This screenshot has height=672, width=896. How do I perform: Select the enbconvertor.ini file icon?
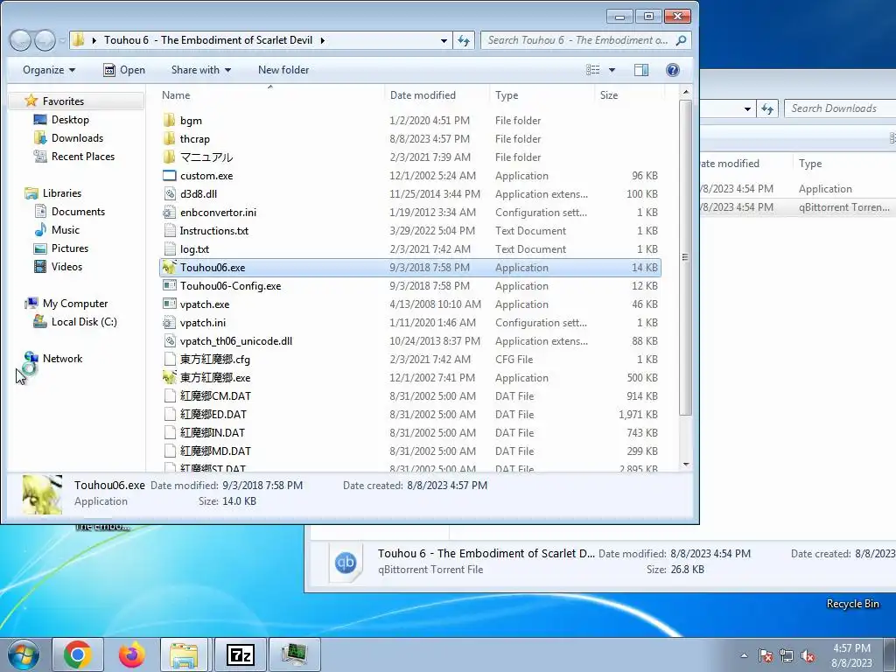pos(169,212)
